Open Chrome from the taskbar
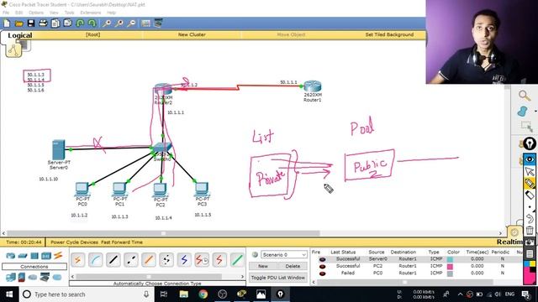 coord(203,294)
